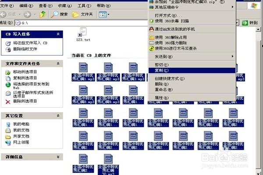Toggle the Folders (文件夹) pane button

click(x=82, y=14)
